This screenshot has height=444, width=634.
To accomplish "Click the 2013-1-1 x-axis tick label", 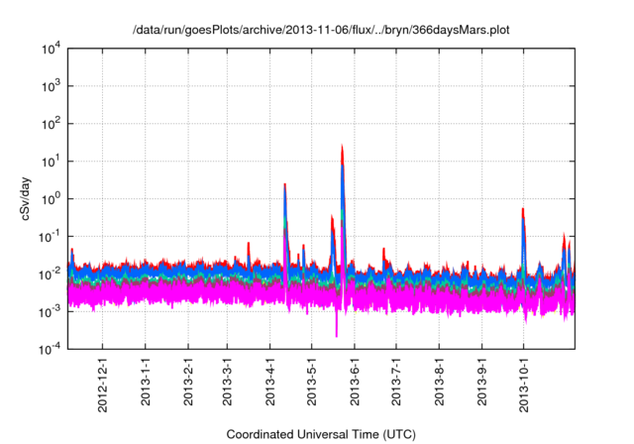I will click(146, 382).
